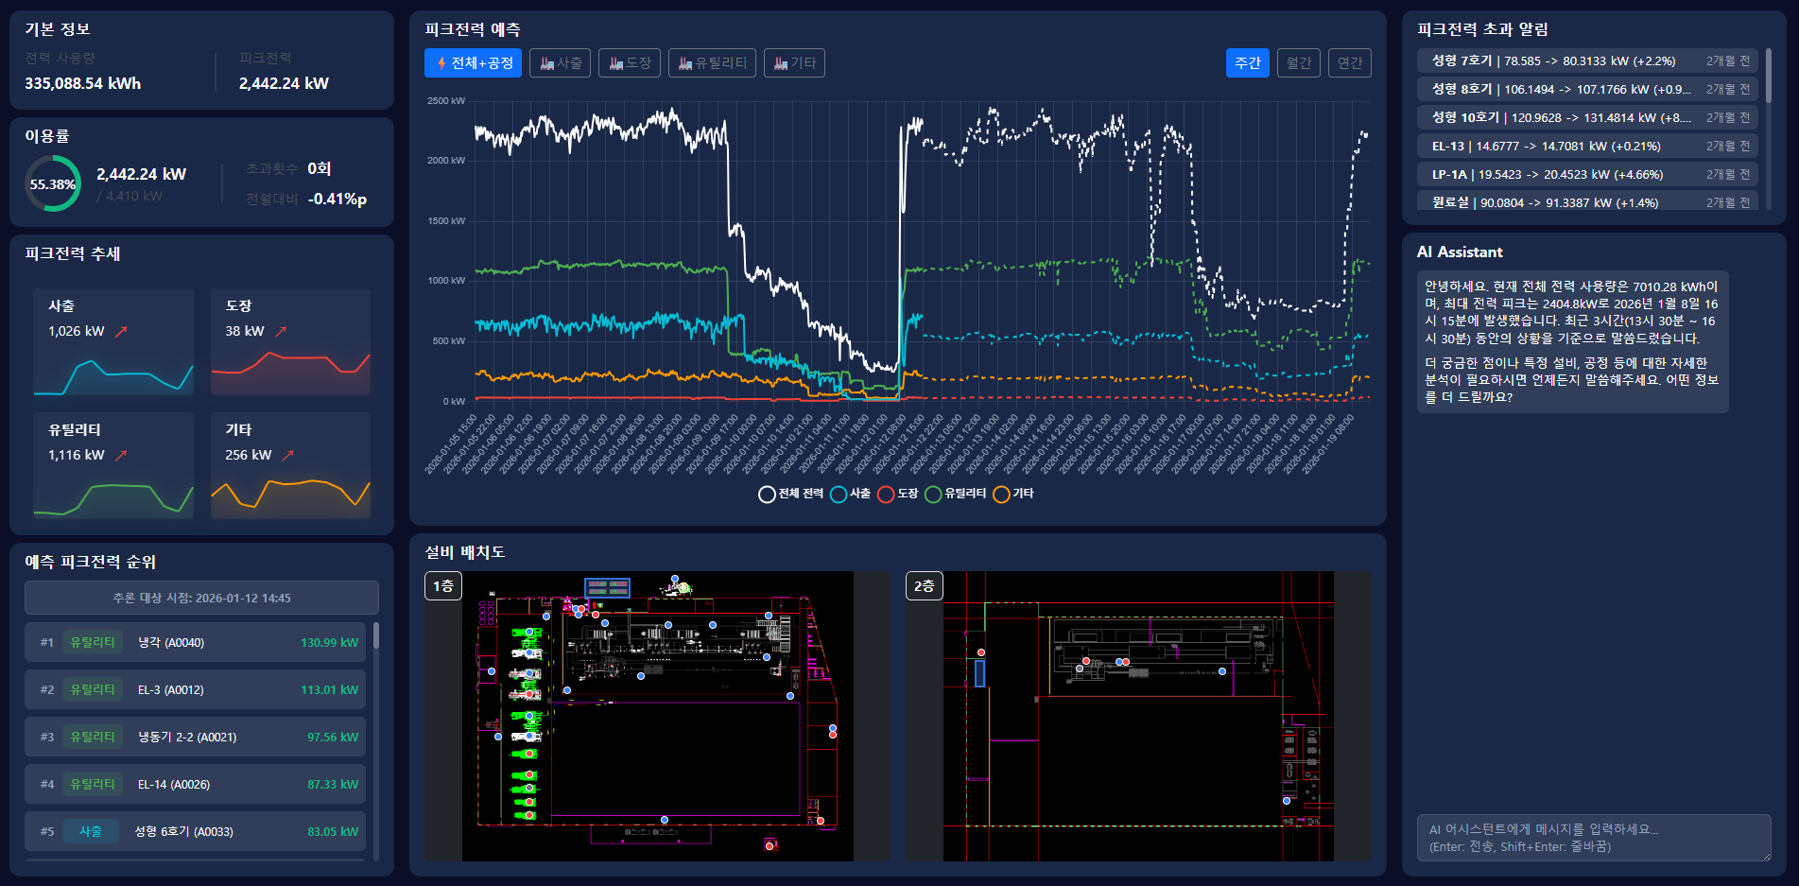Click the 2층 floor label button

click(x=924, y=586)
